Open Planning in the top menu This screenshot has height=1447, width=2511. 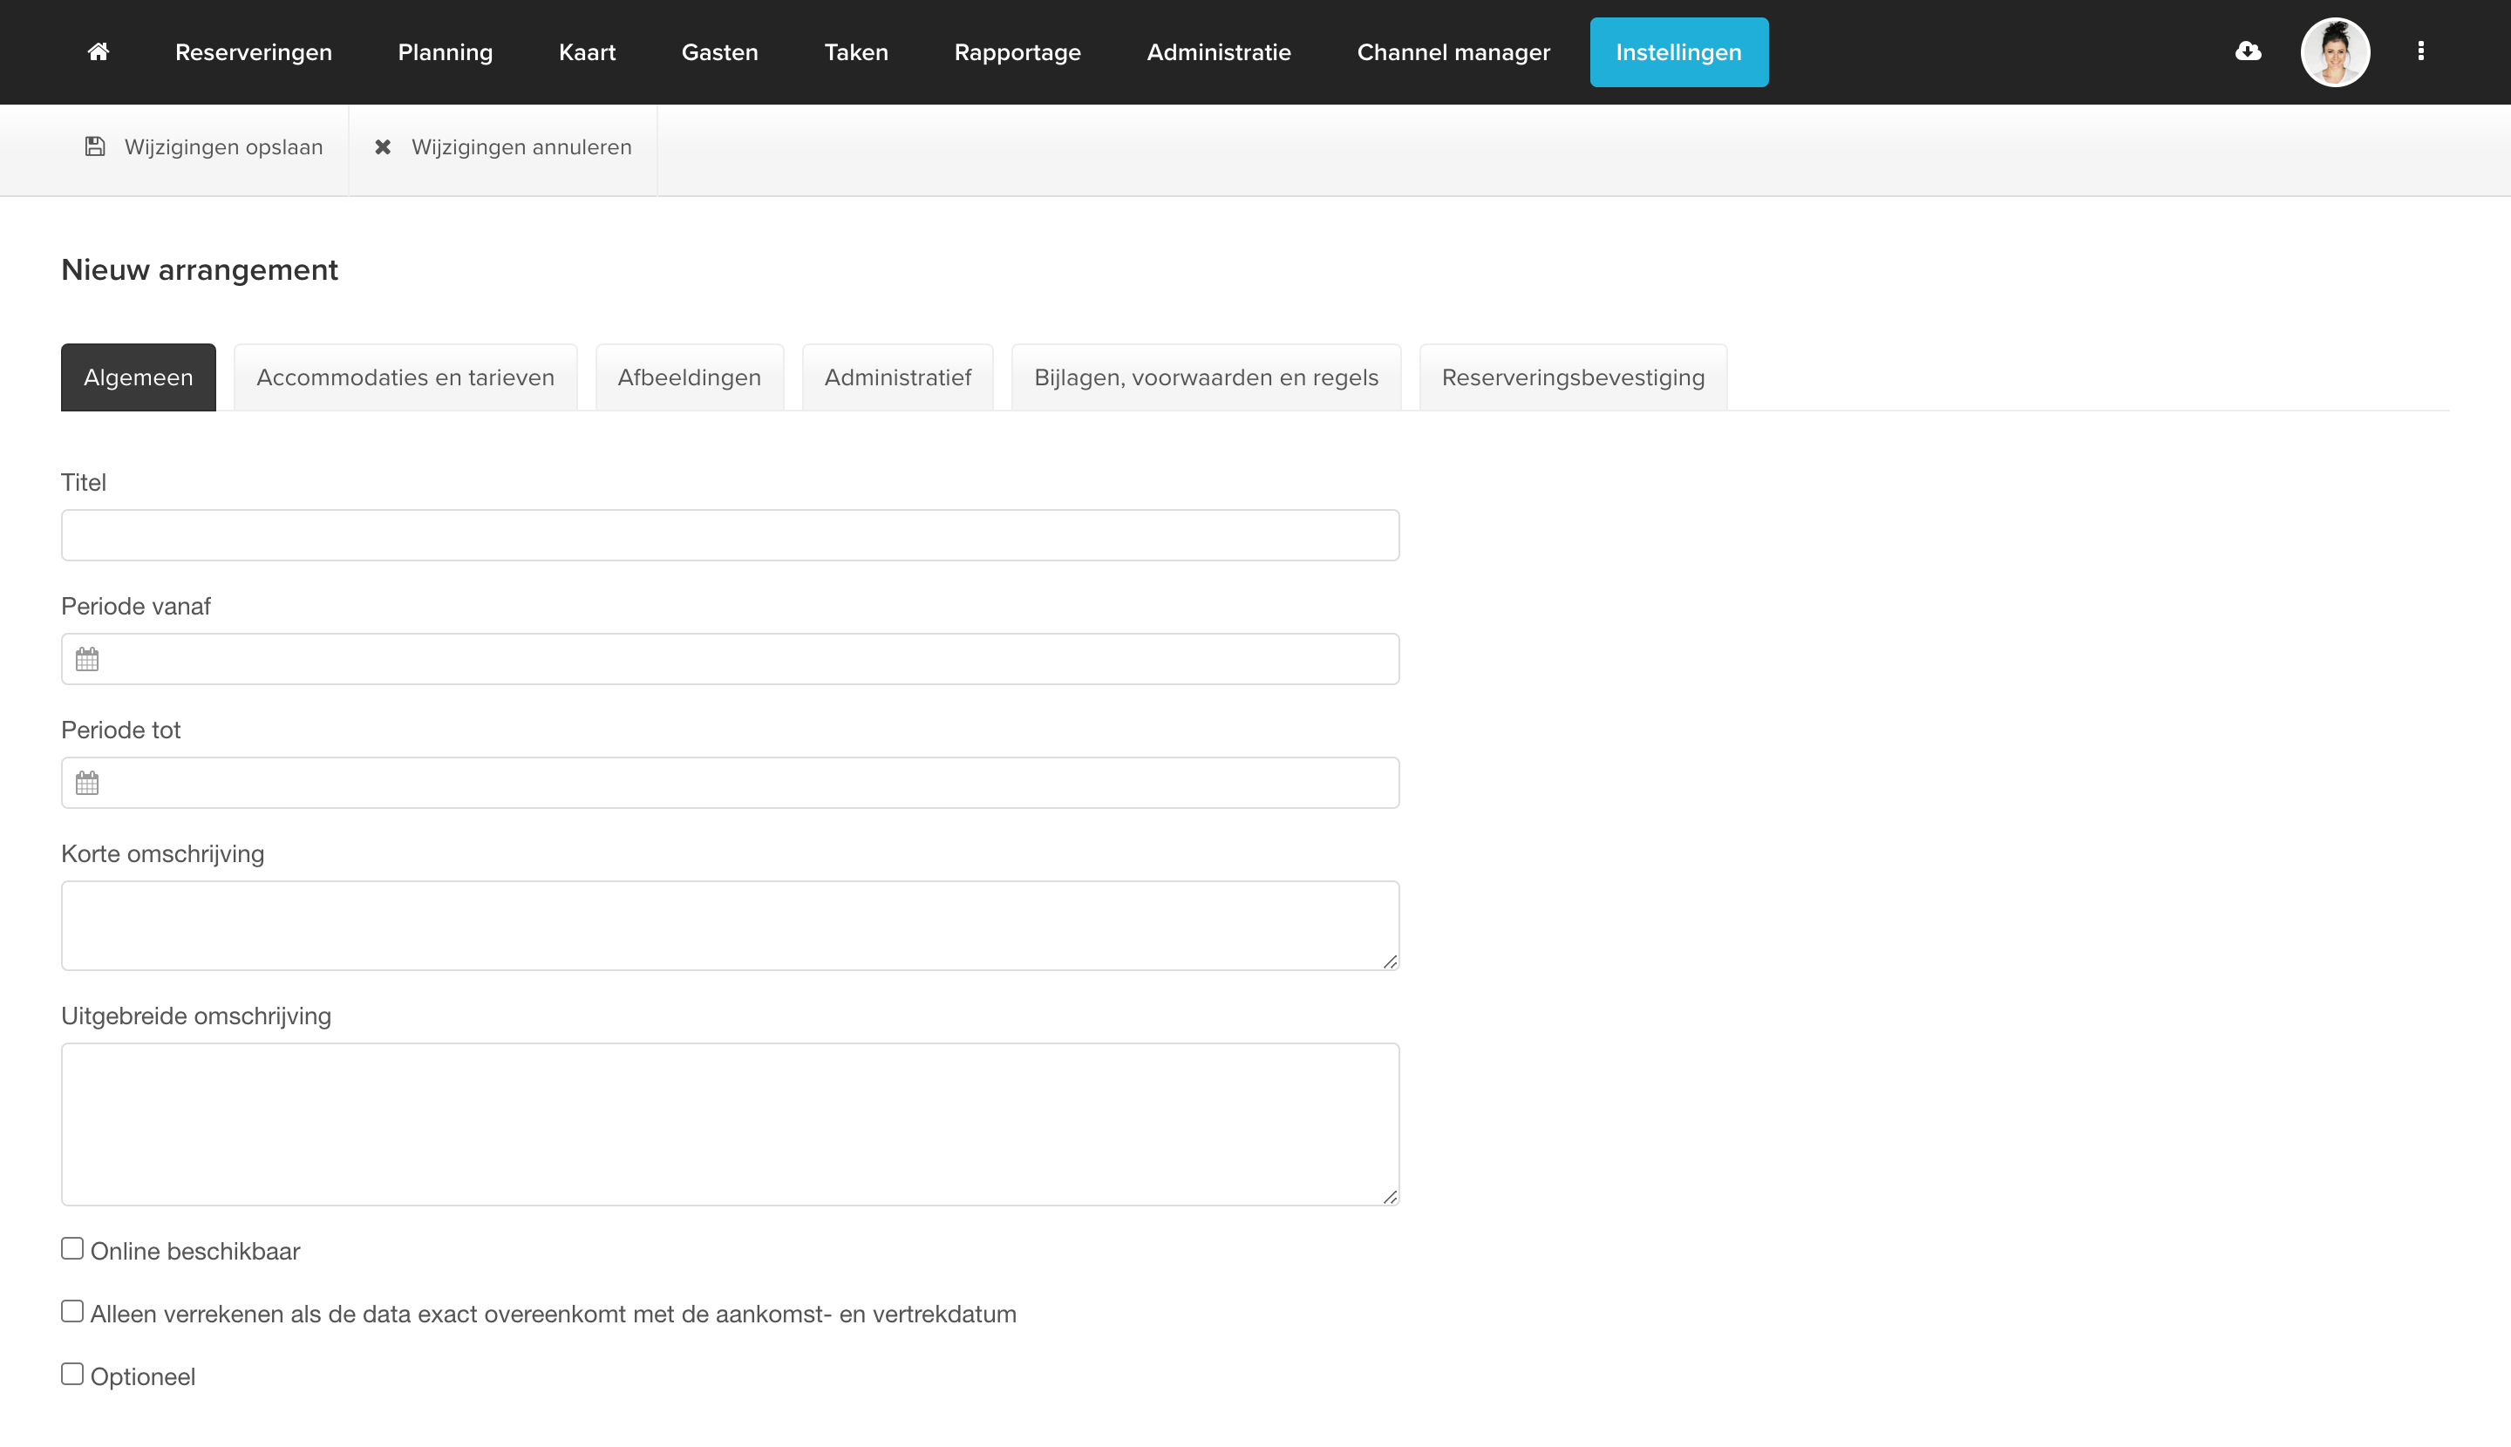[x=446, y=51]
